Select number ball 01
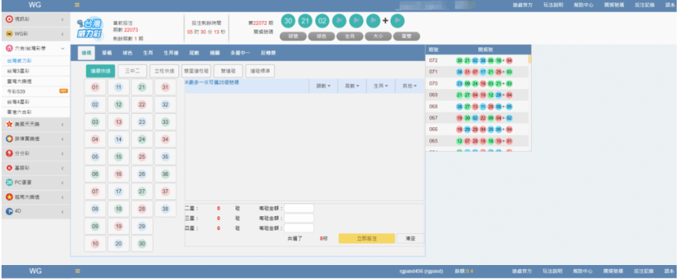The image size is (679, 279). tap(95, 88)
